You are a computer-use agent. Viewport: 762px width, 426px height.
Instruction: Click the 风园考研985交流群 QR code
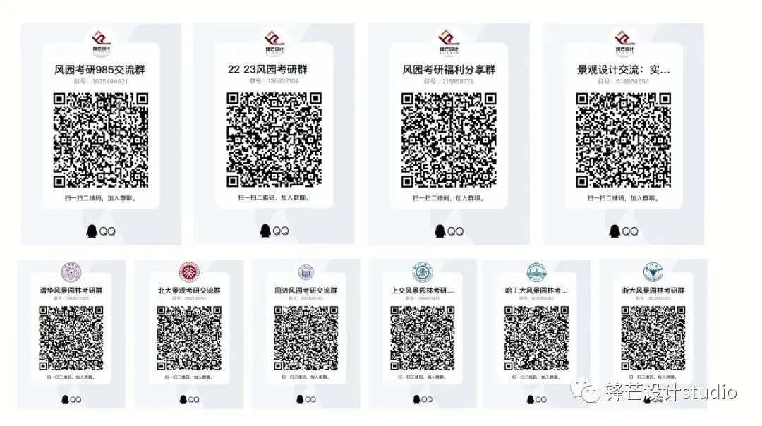[x=101, y=140]
